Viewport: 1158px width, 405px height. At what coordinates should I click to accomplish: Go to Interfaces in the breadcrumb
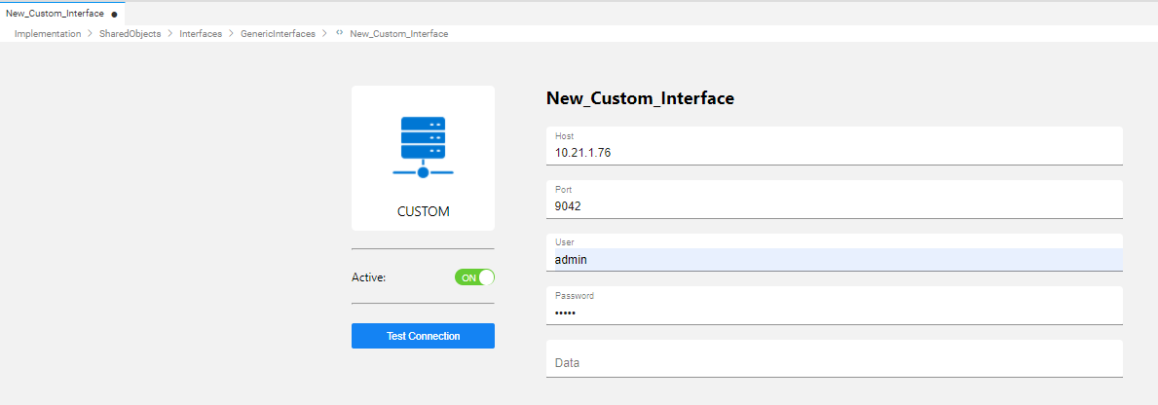[201, 33]
